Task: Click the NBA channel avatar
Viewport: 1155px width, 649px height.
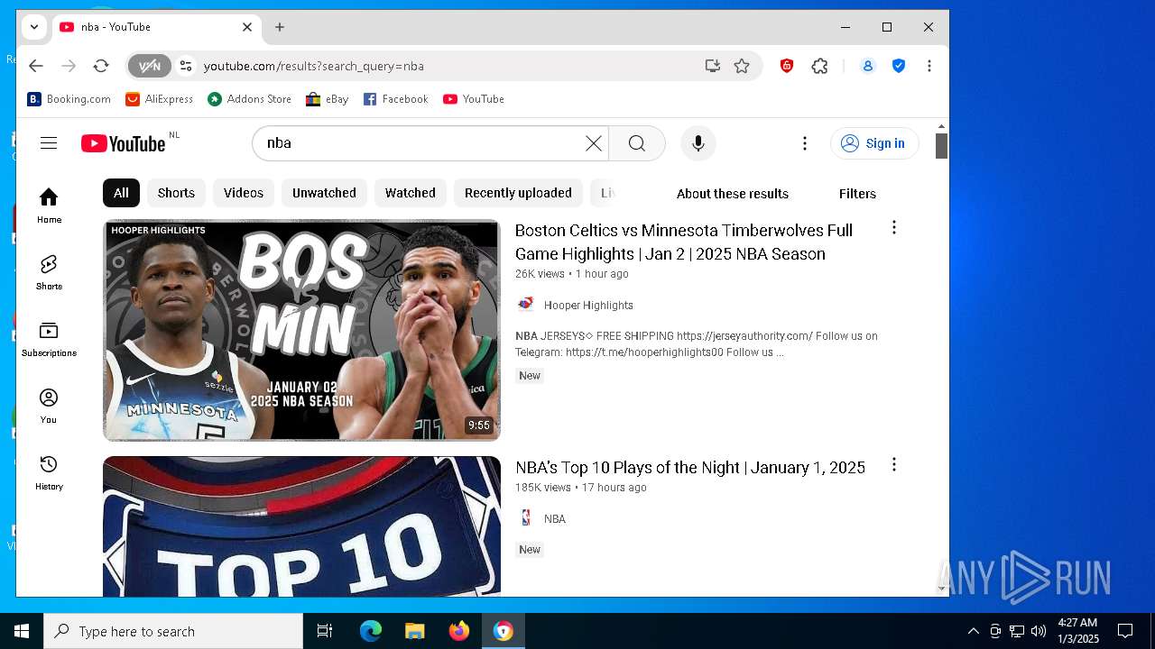Action: 525,518
